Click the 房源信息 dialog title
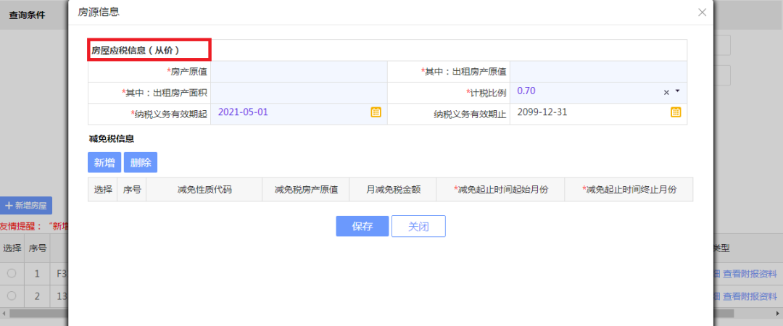This screenshot has height=326, width=783. 99,12
